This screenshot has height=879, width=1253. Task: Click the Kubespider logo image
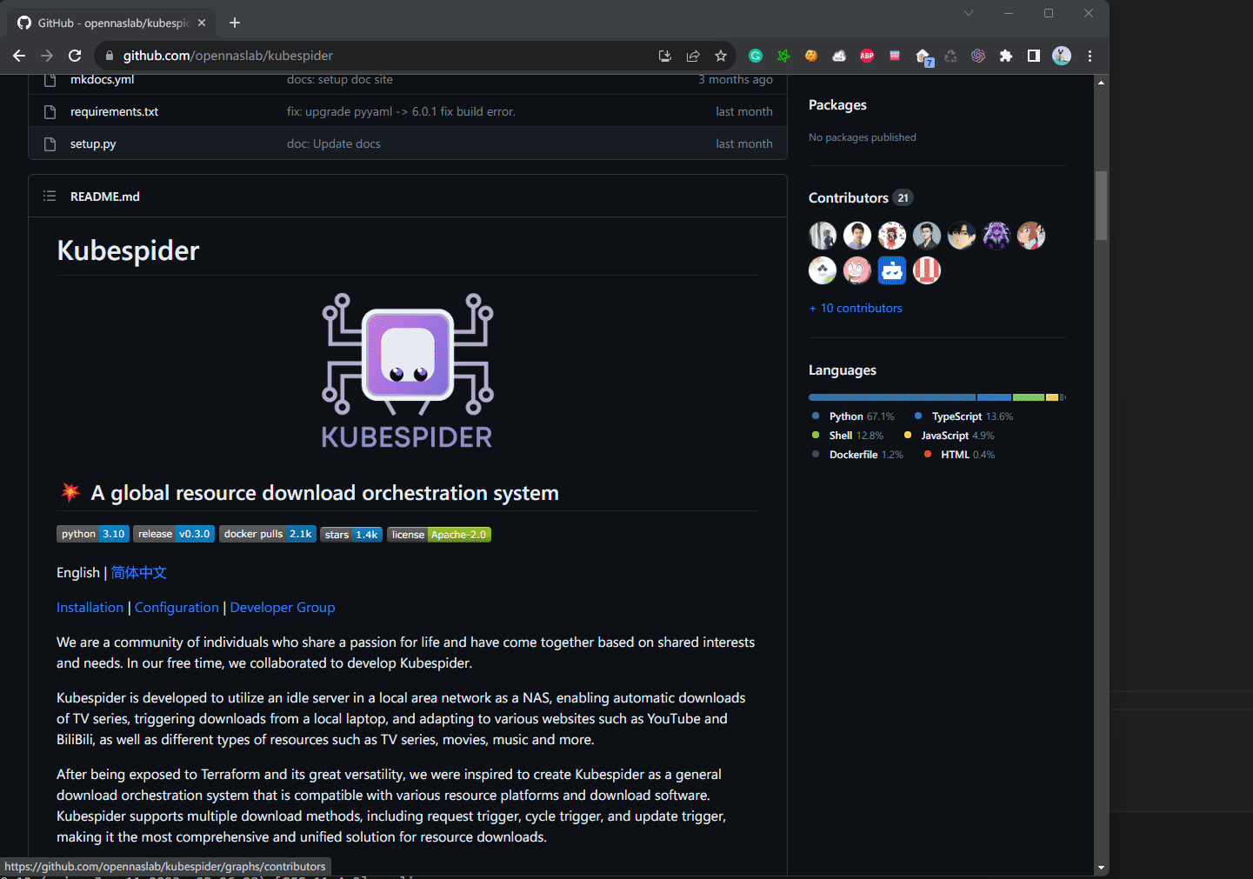click(x=407, y=370)
